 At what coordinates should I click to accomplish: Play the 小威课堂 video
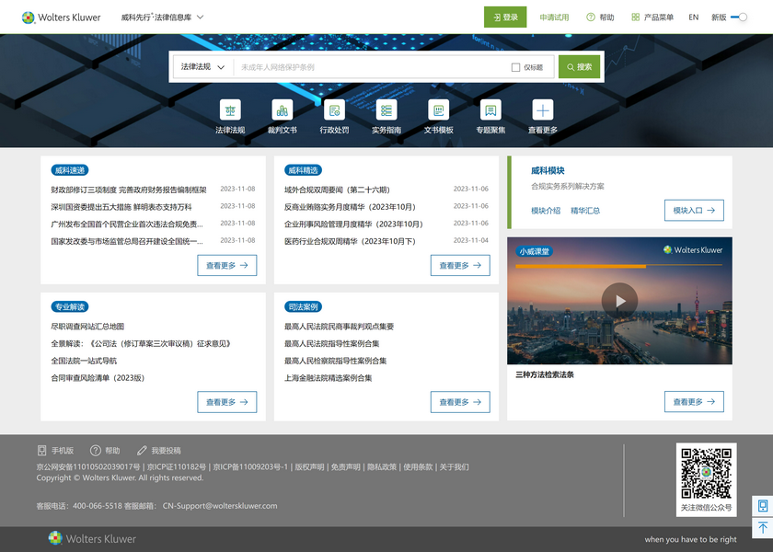[619, 300]
